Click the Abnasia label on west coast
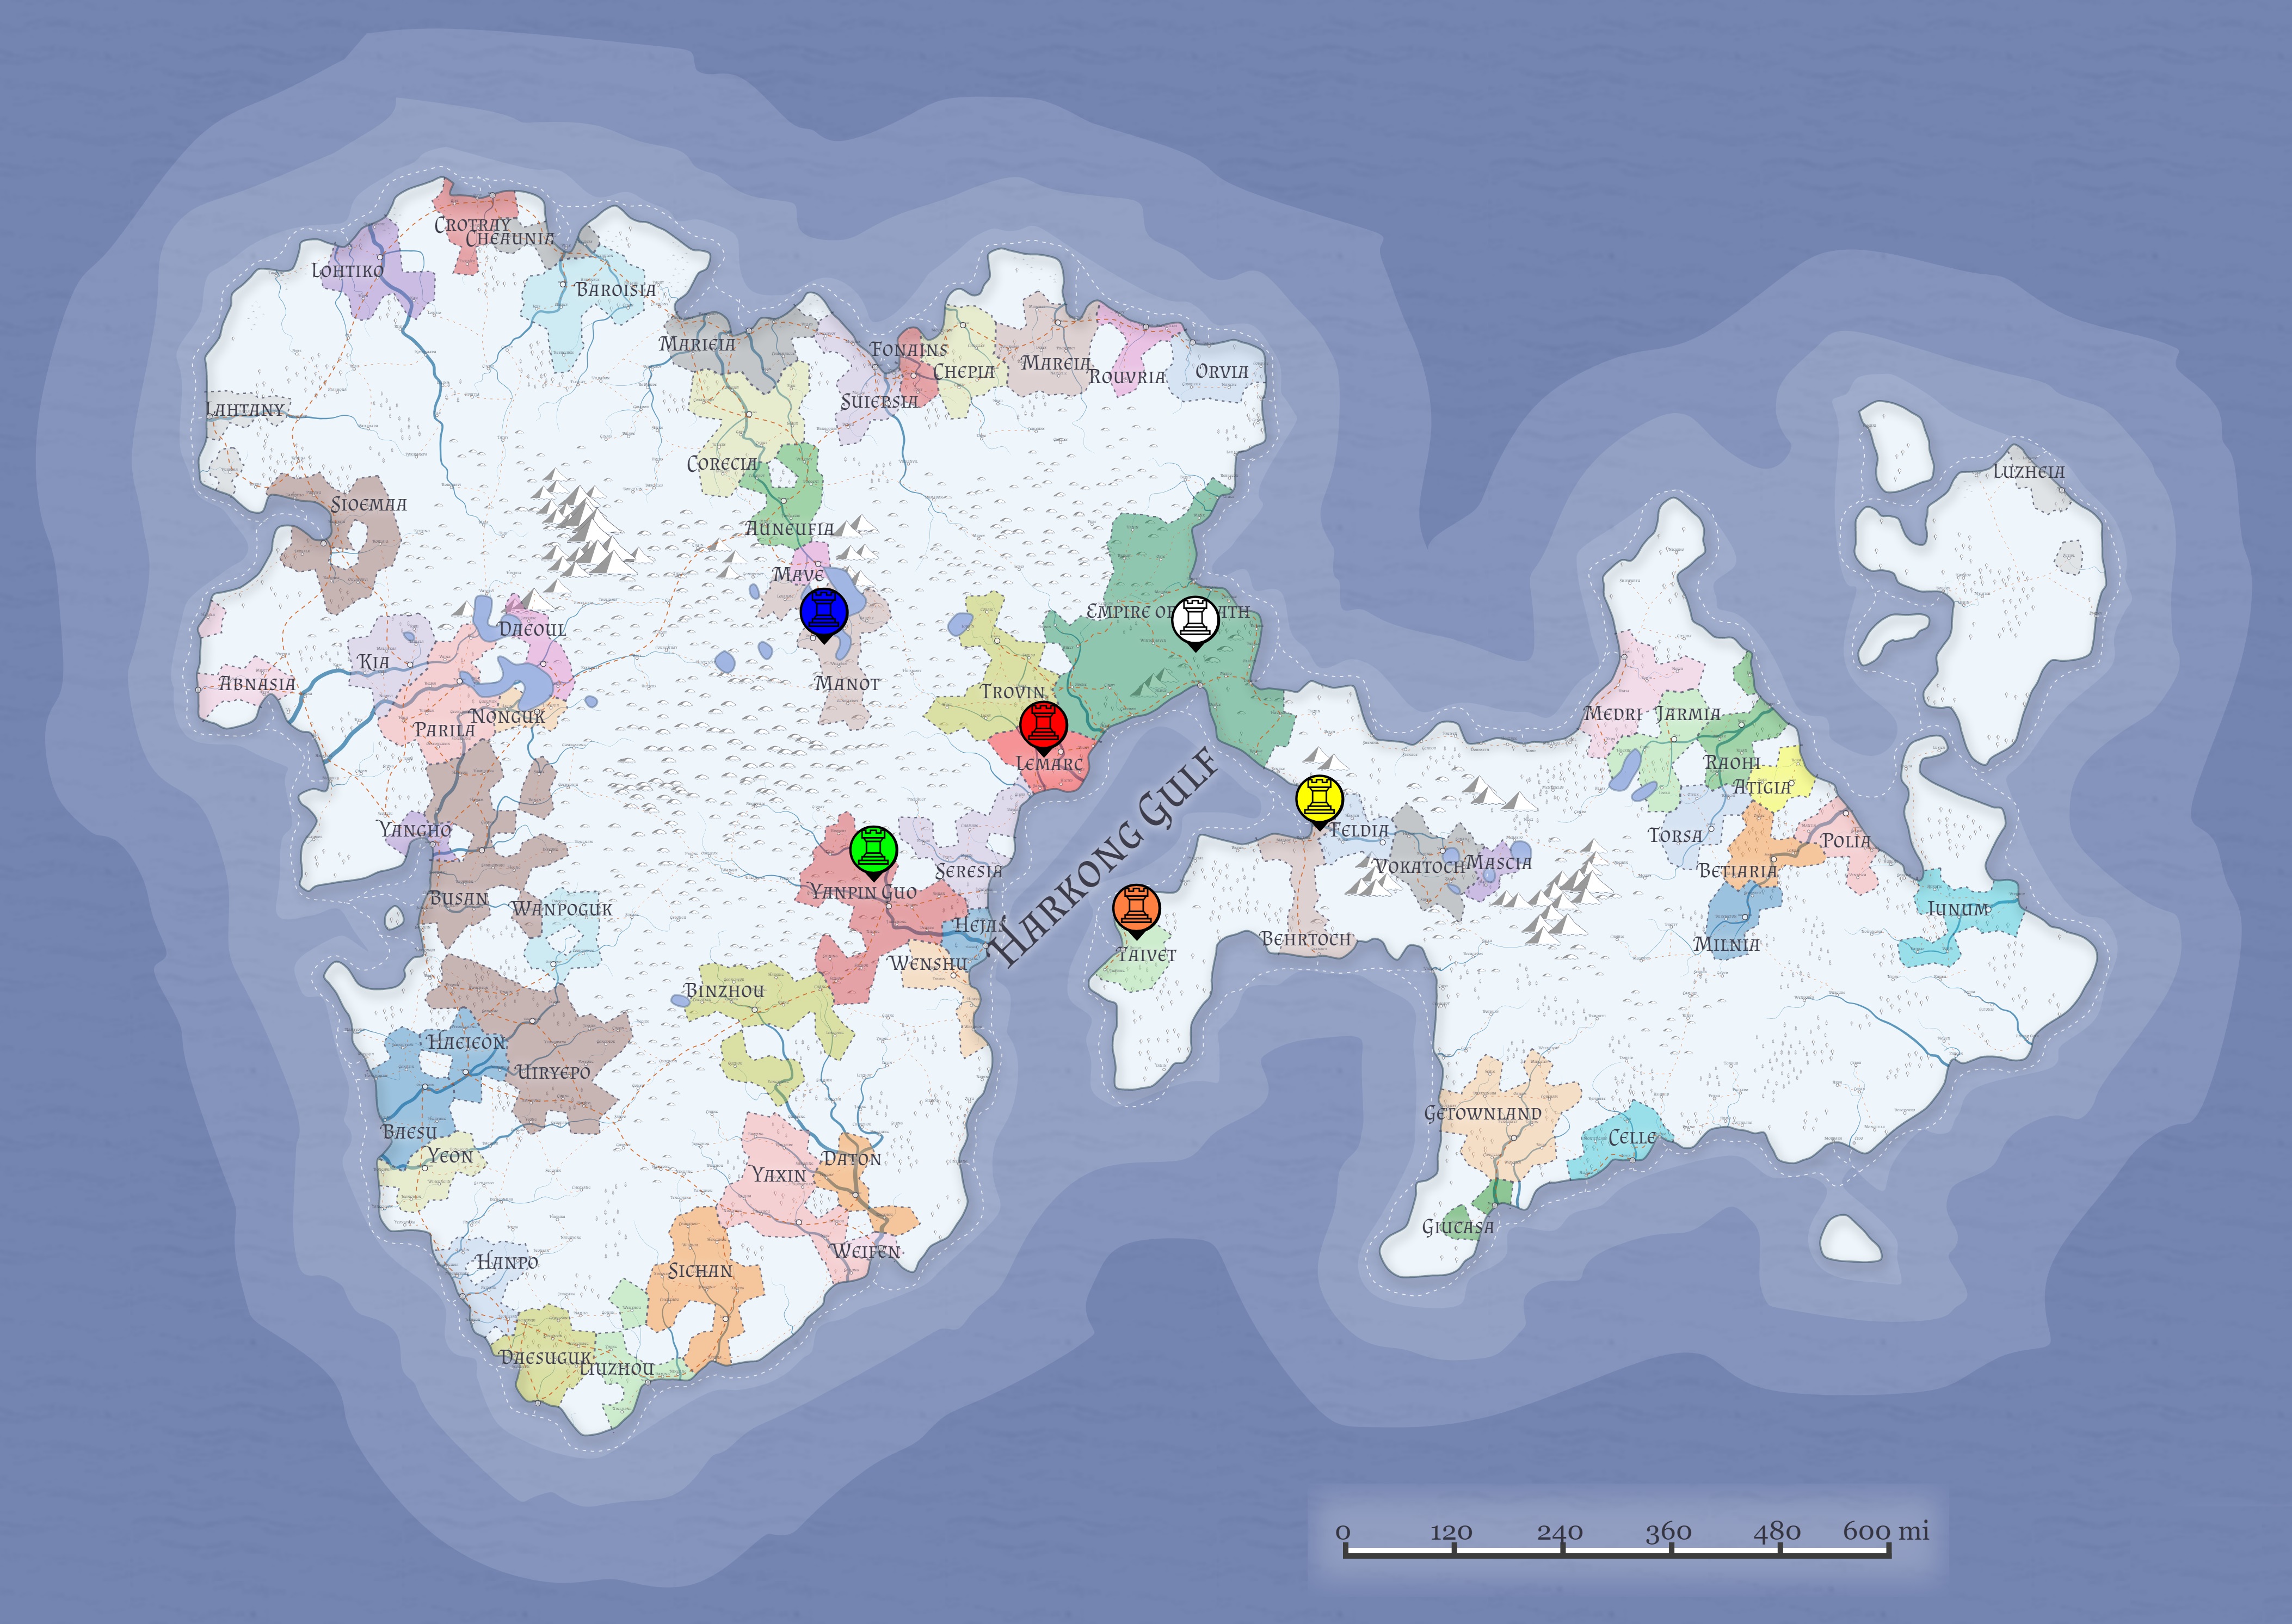 tap(257, 684)
